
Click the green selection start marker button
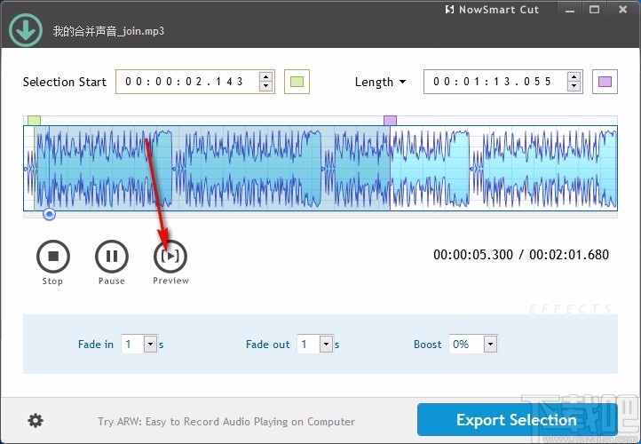tap(297, 82)
